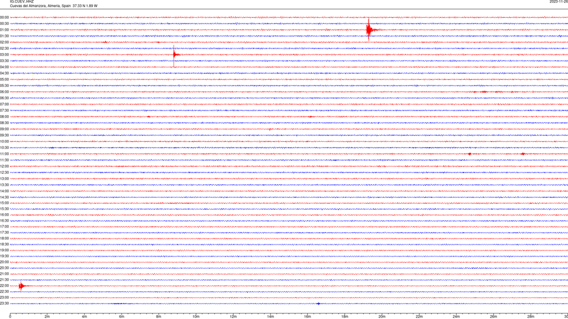Image resolution: width=568 pixels, height=319 pixels.
Task: Select the 04:00 time label
Action: coord(4,67)
